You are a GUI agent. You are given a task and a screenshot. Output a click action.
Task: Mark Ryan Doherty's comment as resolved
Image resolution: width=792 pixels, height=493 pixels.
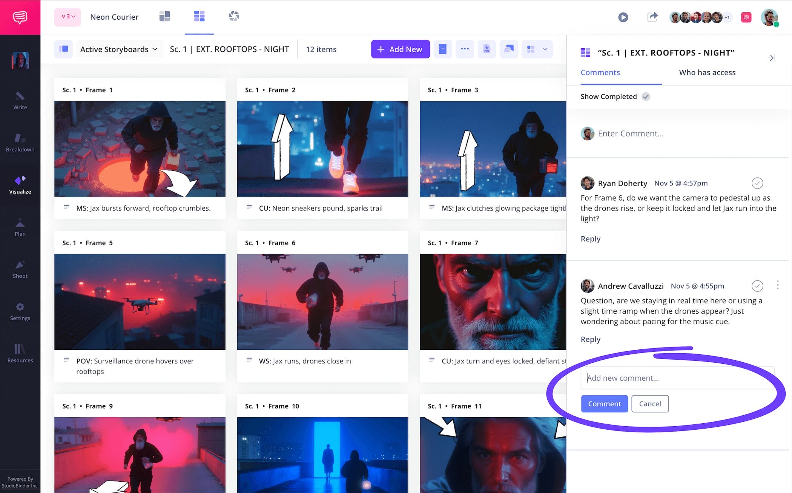point(758,183)
